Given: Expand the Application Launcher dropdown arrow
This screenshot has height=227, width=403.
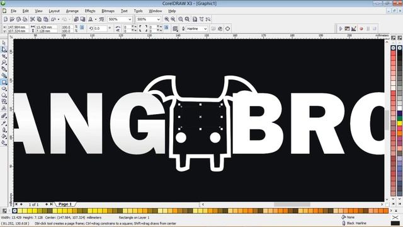Looking at the screenshot, I should click(x=96, y=20).
